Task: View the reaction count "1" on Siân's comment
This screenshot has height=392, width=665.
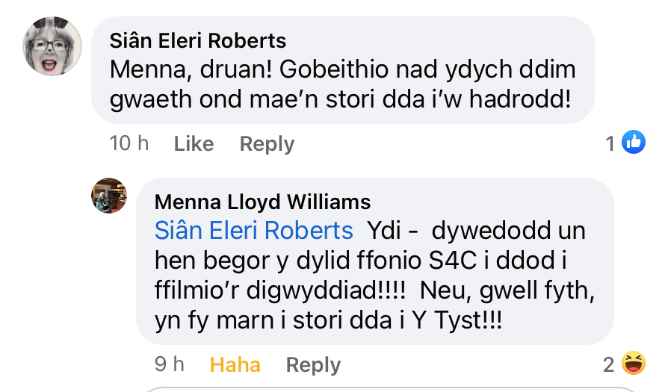Action: point(610,143)
